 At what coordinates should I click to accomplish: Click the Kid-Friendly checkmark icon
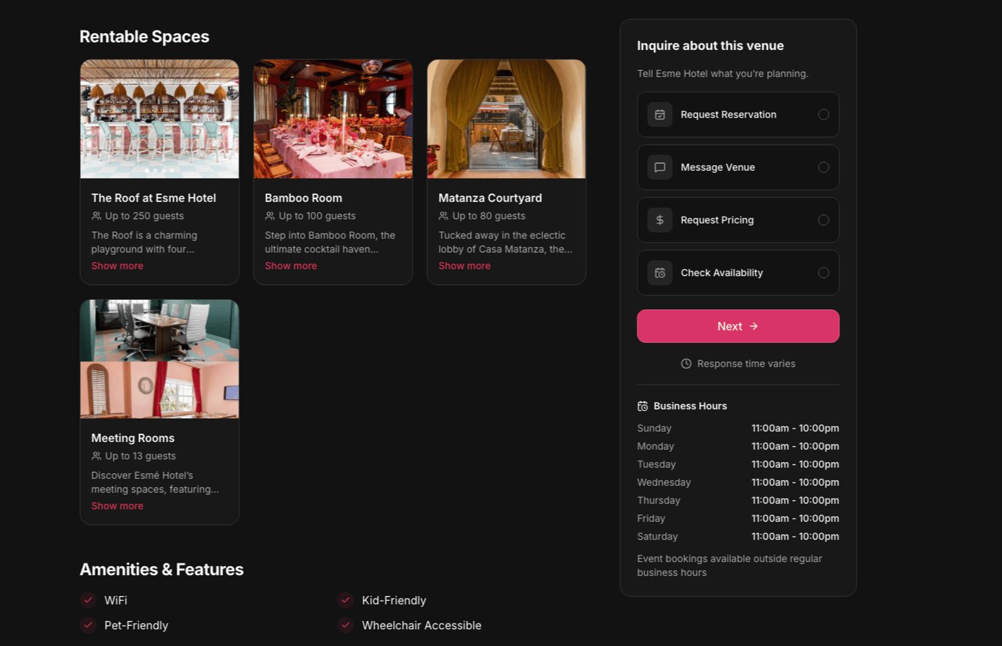coord(346,600)
